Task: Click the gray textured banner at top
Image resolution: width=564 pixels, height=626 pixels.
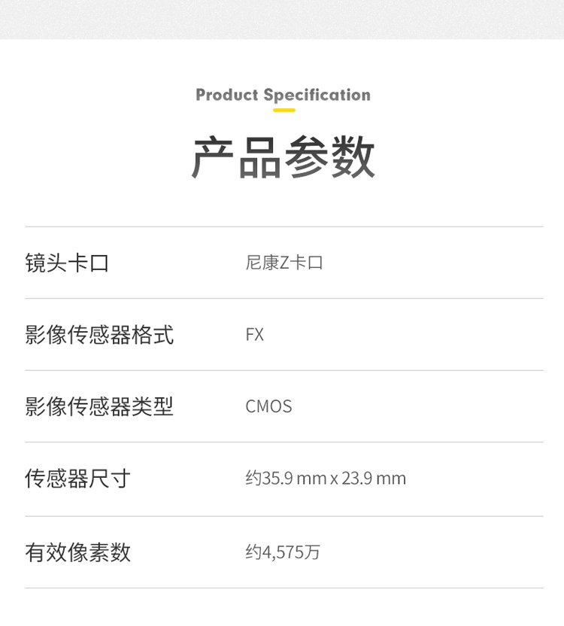Action: [x=282, y=20]
